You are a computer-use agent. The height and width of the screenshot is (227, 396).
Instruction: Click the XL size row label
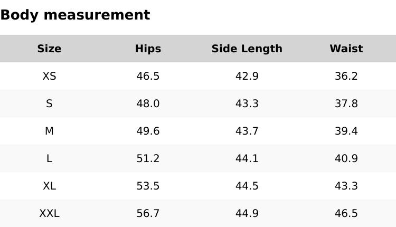point(49,186)
